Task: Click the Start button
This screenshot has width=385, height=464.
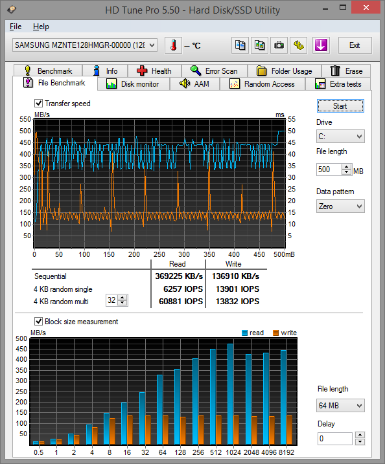Action: (x=340, y=106)
